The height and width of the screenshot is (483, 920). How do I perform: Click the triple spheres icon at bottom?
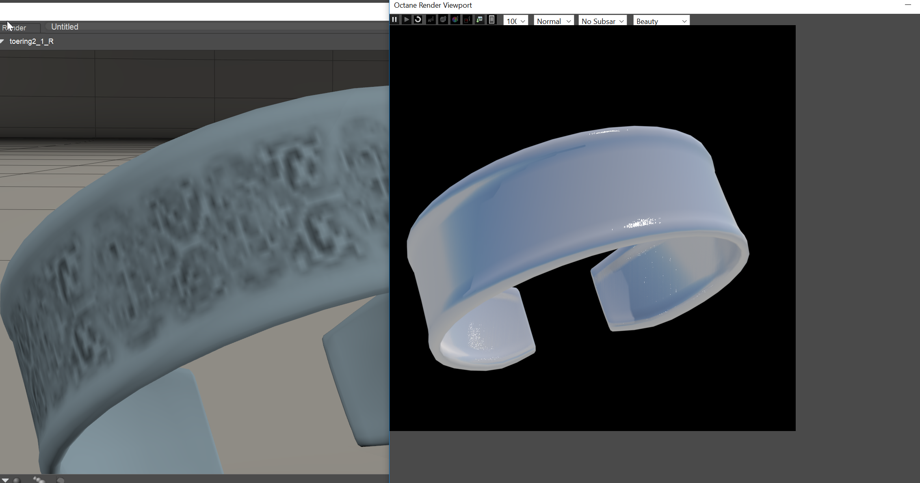pos(39,480)
